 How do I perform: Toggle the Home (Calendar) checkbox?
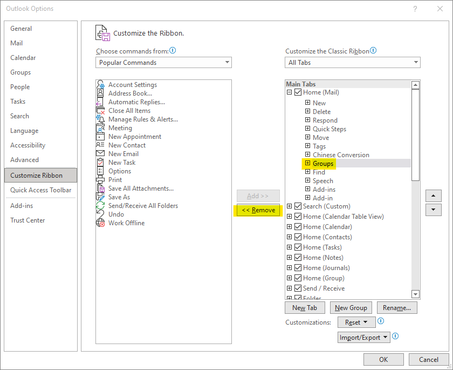point(298,227)
